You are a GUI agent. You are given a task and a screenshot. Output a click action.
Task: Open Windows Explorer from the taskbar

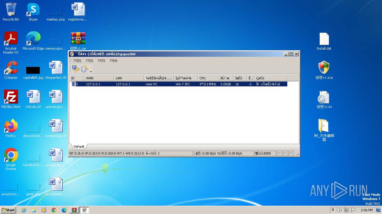[34, 210]
